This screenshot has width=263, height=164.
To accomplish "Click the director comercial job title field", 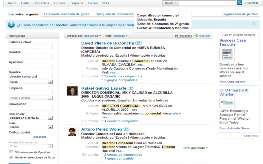I will point(31,76).
